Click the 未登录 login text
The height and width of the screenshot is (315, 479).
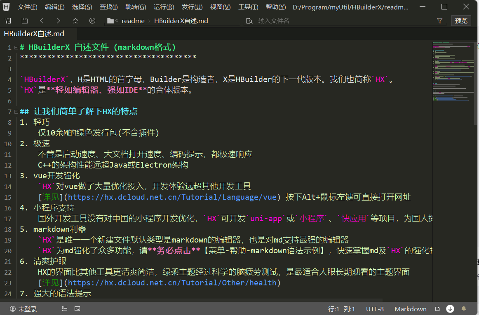[x=27, y=309]
